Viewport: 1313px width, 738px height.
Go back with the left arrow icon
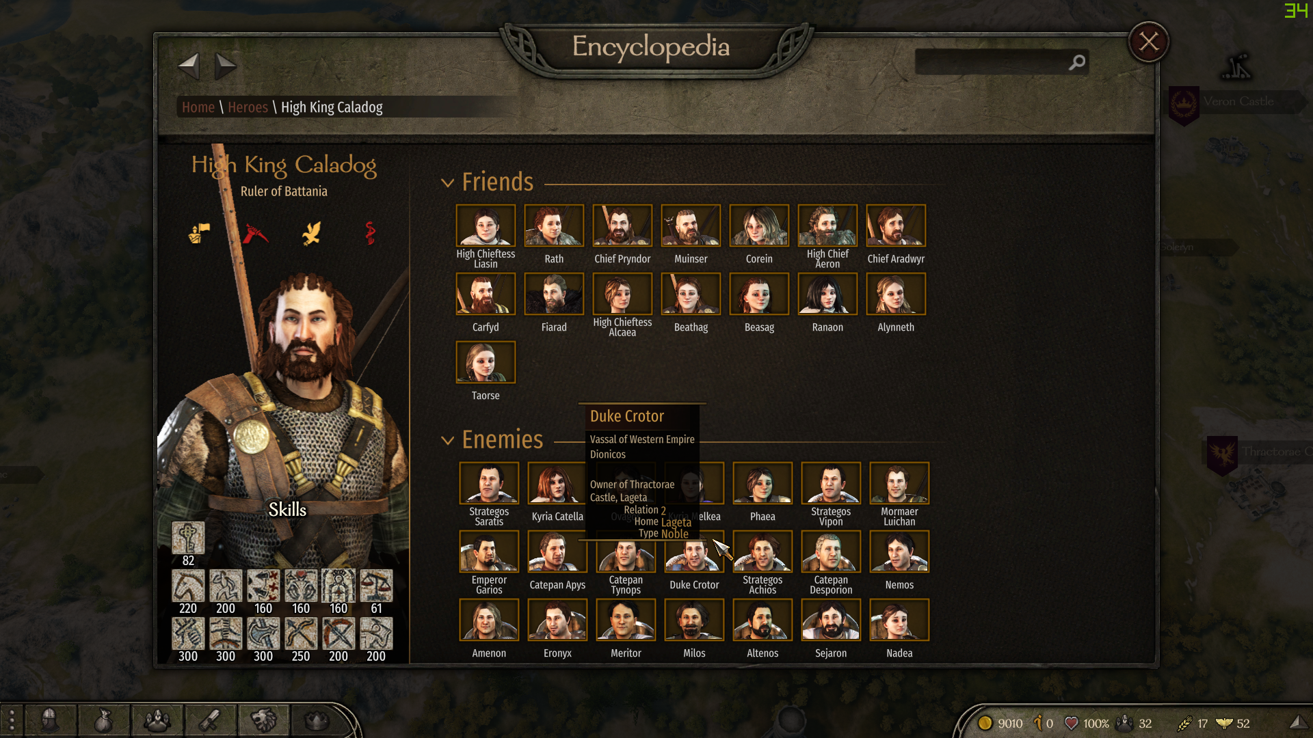(x=189, y=66)
